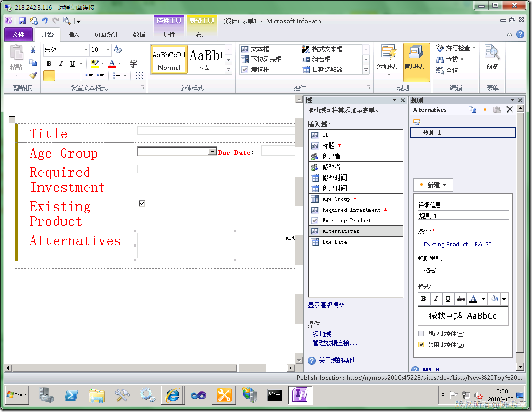Click the 显示高级视图 show advanced view link
Screen dimensions: 532x412
point(326,305)
